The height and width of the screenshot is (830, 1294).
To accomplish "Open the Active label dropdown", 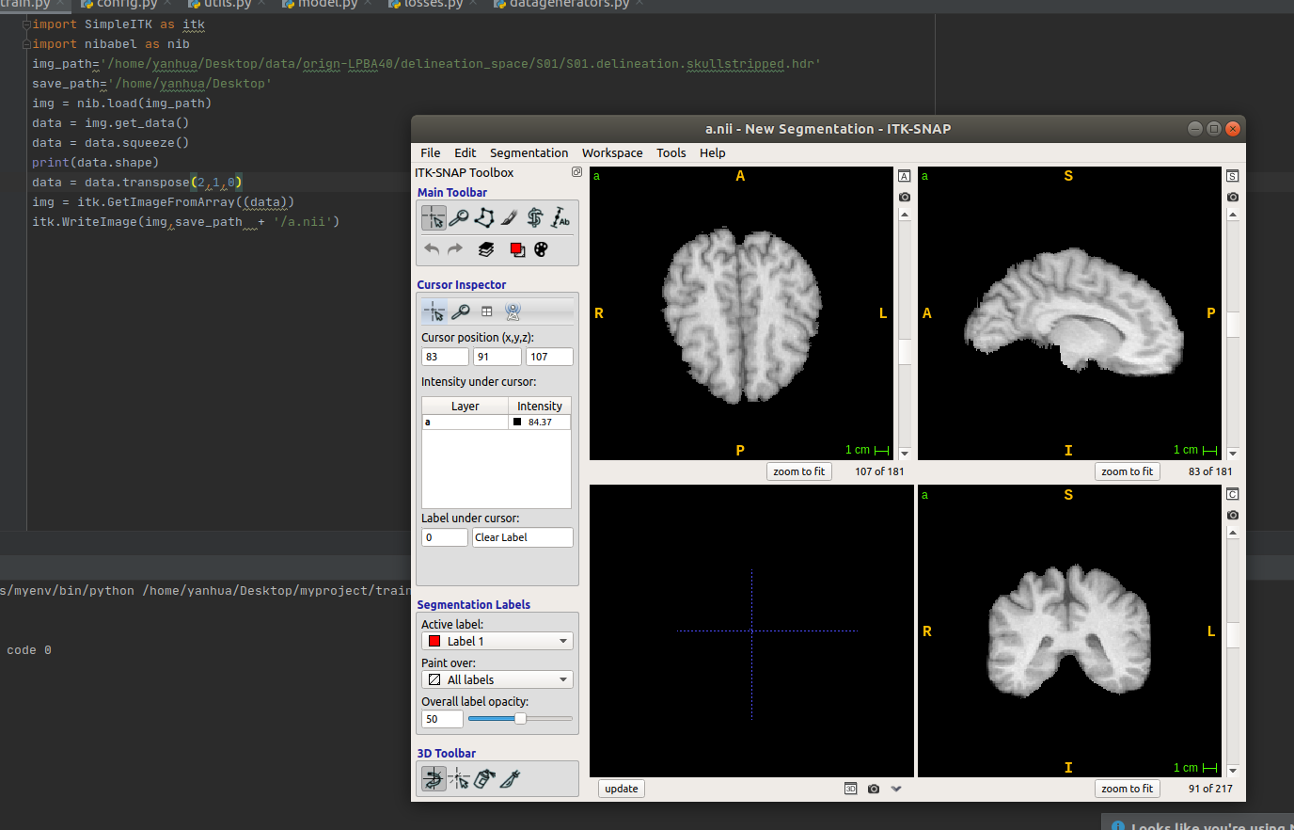I will pos(497,641).
